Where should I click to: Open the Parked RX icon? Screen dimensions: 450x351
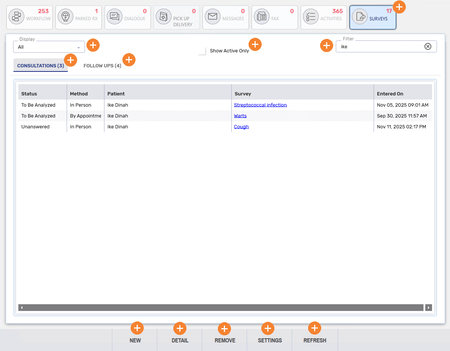click(x=66, y=17)
